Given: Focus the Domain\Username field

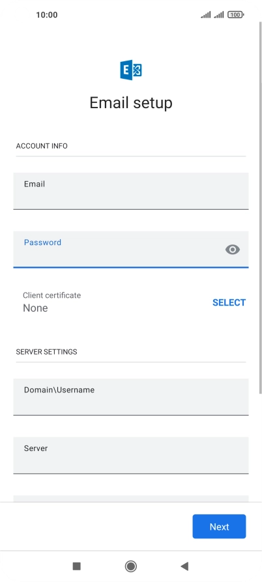Looking at the screenshot, I should [x=131, y=397].
